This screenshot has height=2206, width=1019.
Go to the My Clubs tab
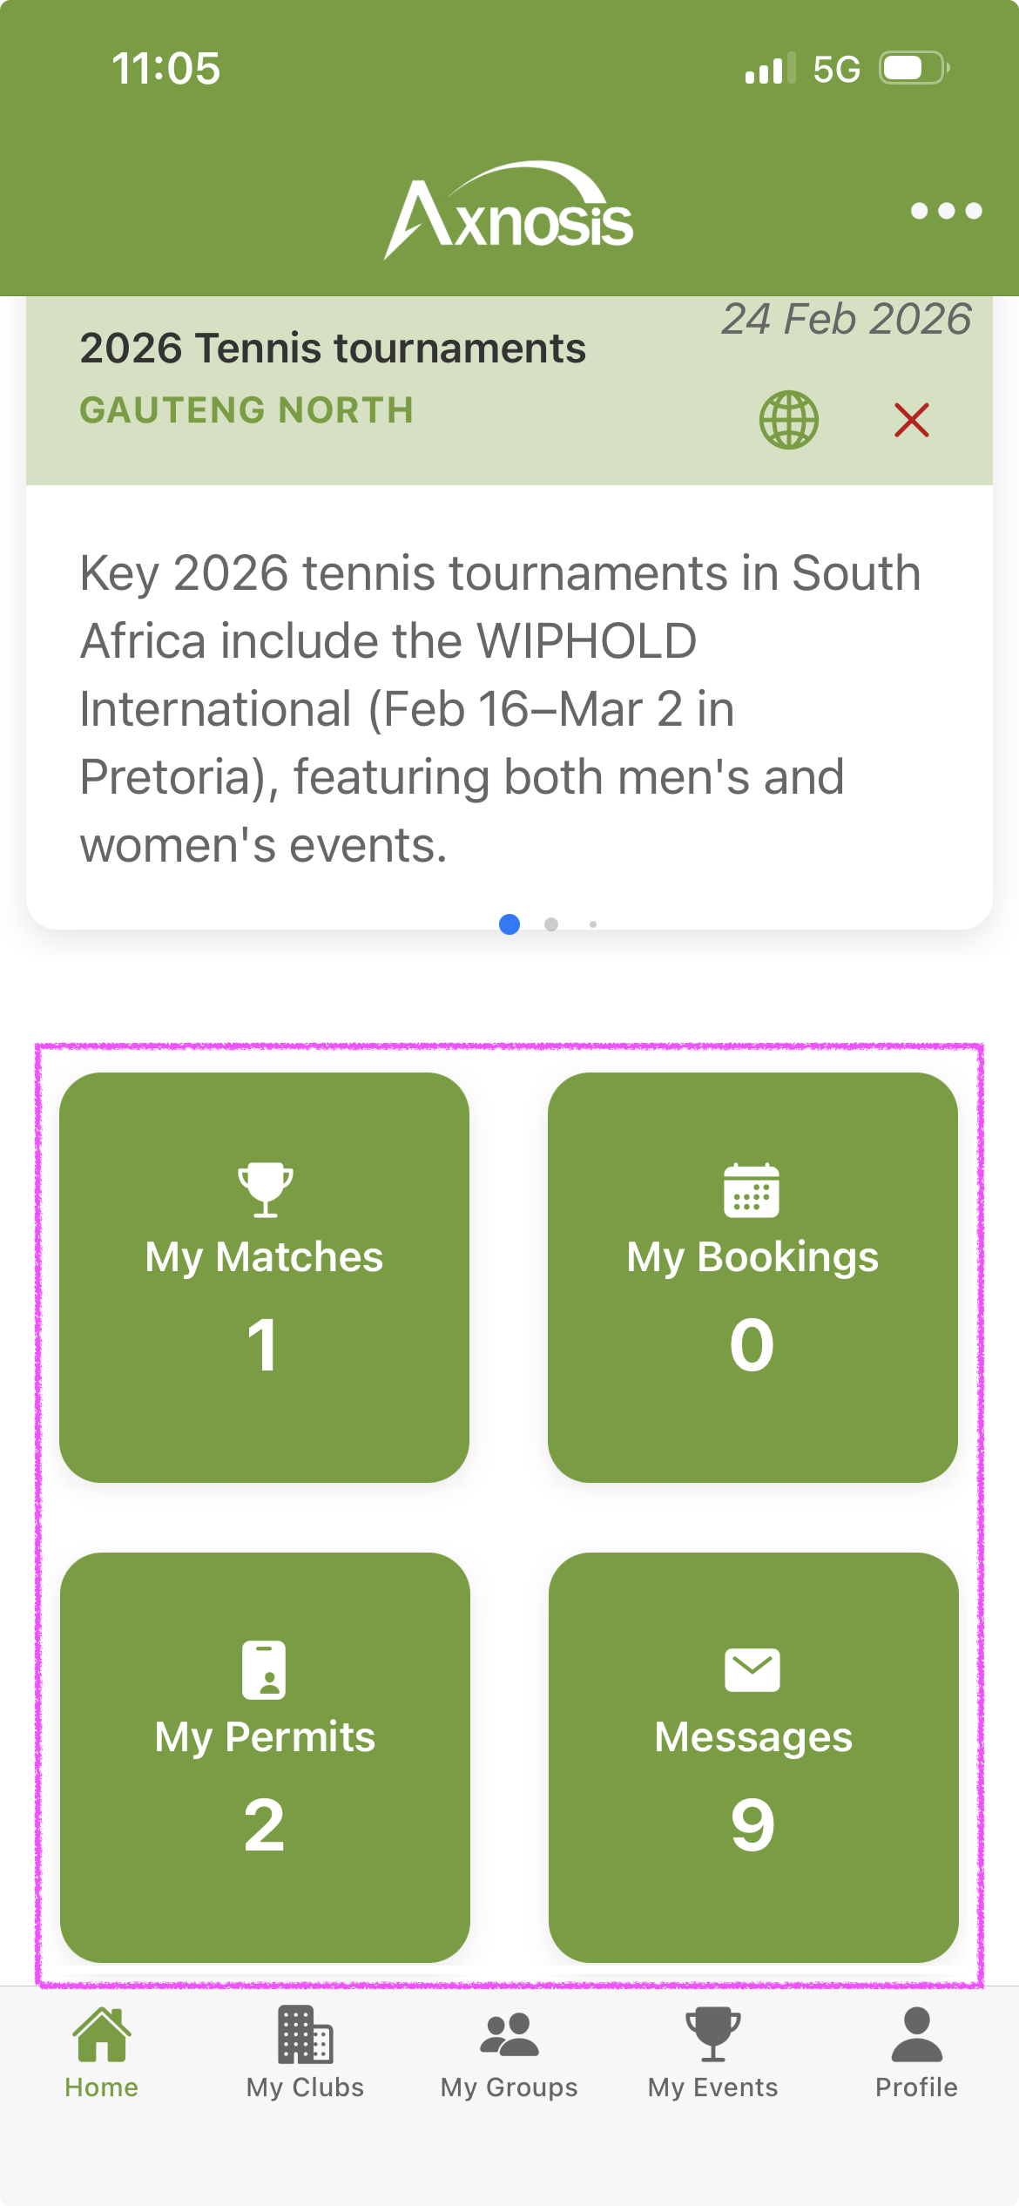click(305, 2053)
